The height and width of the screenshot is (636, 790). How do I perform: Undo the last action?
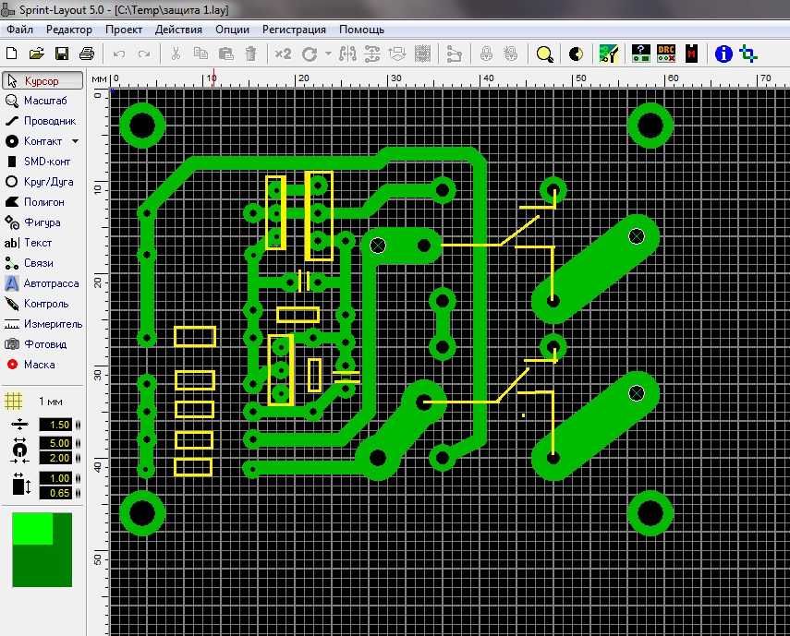(119, 54)
